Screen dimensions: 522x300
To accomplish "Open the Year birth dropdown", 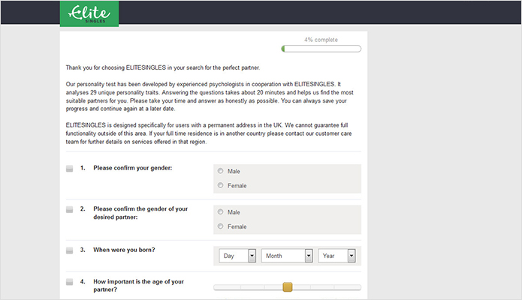I will [336, 256].
